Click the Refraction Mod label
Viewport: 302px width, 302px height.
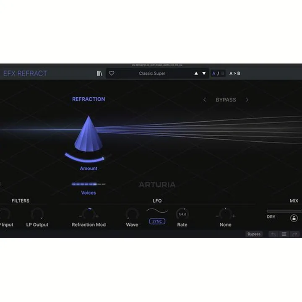tap(89, 225)
